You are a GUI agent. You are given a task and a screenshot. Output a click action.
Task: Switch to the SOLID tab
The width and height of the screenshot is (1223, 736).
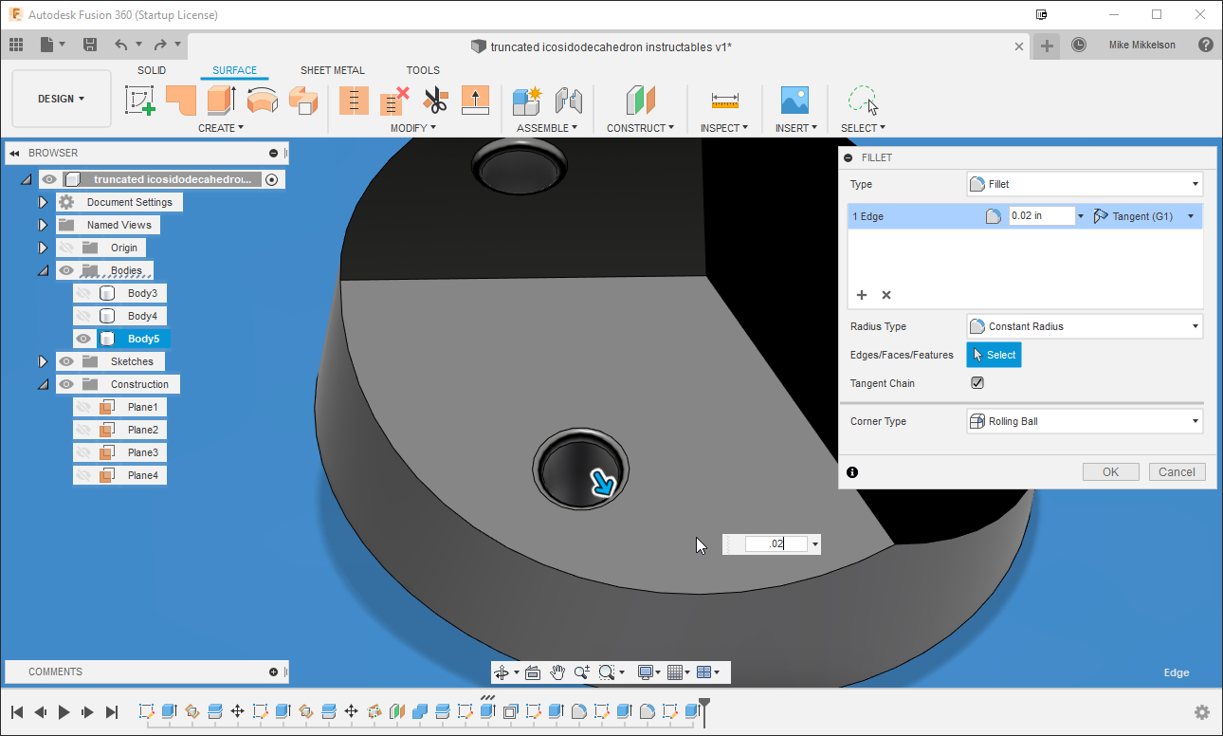pyautogui.click(x=152, y=69)
